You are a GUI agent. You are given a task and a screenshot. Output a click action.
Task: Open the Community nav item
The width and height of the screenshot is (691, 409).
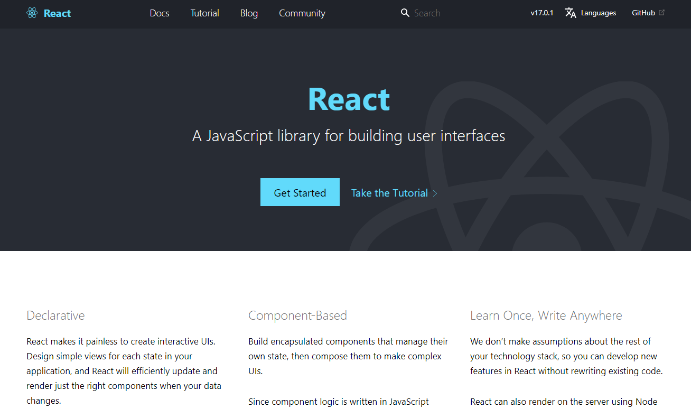point(302,13)
